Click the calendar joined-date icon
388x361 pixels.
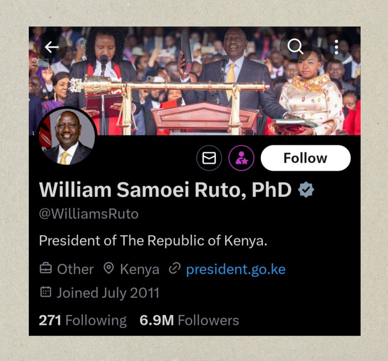click(46, 292)
